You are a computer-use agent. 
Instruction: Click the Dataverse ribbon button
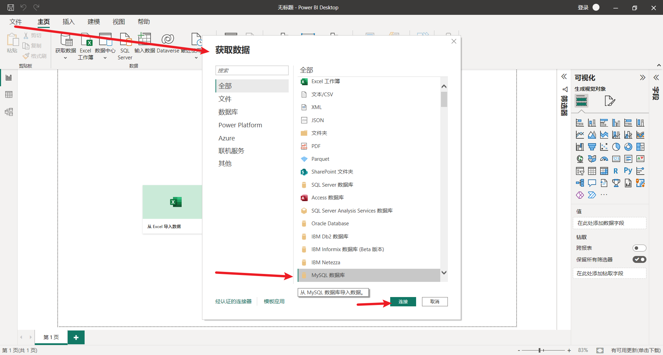click(x=168, y=43)
